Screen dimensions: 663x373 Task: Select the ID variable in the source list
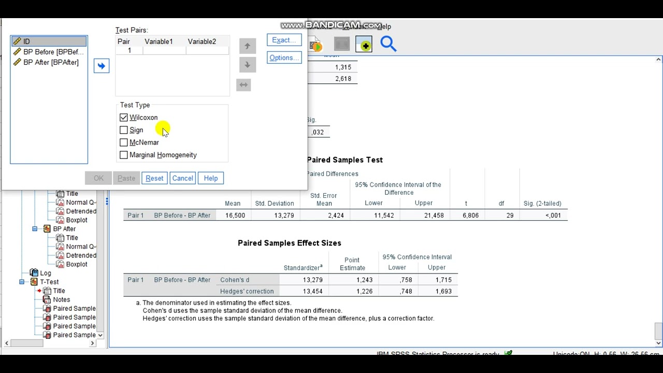pyautogui.click(x=49, y=41)
